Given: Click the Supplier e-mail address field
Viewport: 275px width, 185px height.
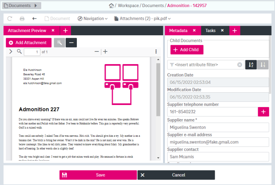Looking at the screenshot, I should [x=218, y=142].
